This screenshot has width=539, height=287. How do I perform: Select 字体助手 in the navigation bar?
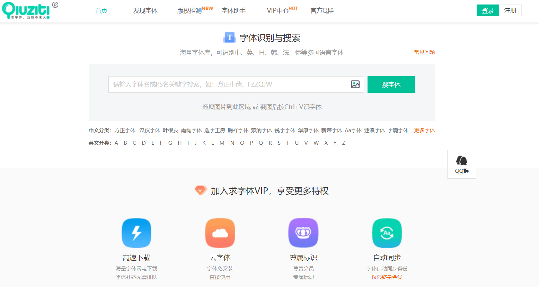(233, 11)
